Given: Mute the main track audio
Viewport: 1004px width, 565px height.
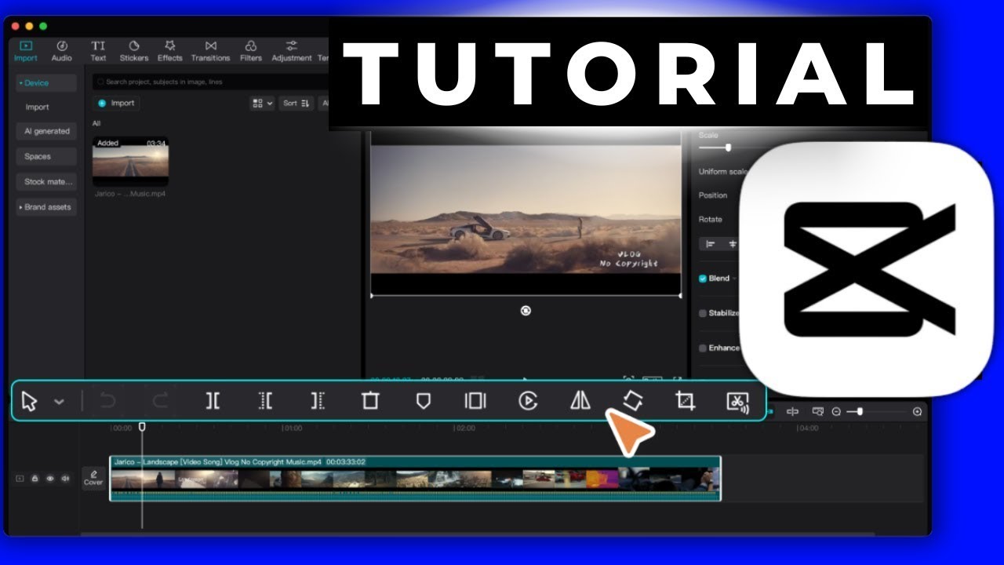Looking at the screenshot, I should (65, 478).
